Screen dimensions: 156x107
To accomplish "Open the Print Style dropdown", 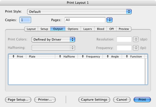I will pos(79,12).
